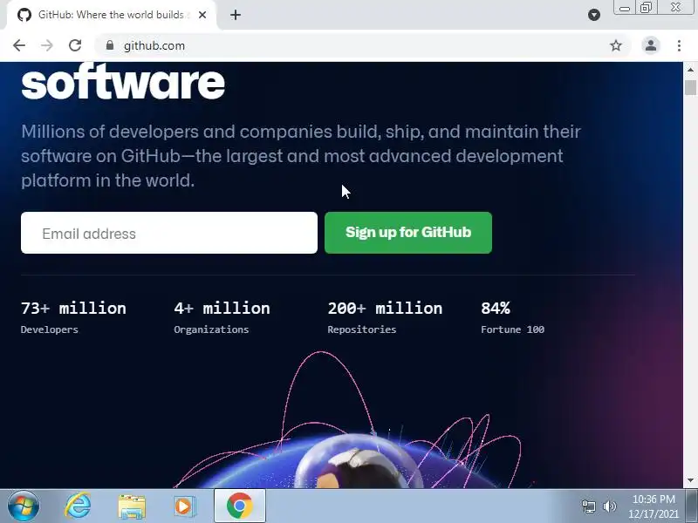The width and height of the screenshot is (698, 523).
Task: Click the 'software' headline
Action: 123,82
